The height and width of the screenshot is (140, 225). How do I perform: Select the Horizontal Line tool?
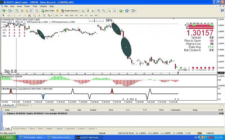(20, 15)
